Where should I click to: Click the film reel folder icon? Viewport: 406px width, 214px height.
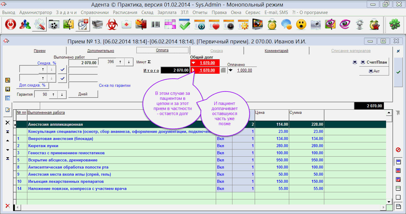[54, 25]
